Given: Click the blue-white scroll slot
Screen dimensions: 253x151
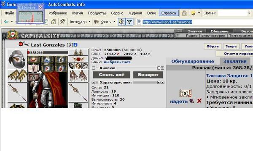Looking at the screenshot, I should [x=48, y=60].
